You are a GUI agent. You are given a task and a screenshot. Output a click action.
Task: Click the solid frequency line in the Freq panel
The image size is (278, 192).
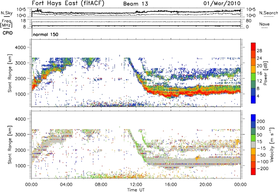[136, 26]
